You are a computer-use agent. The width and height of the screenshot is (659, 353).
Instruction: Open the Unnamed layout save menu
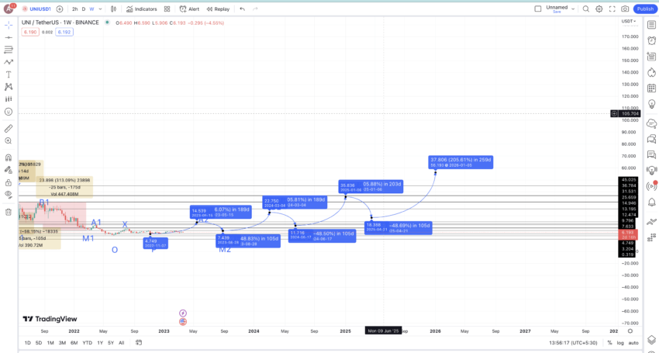tap(560, 9)
